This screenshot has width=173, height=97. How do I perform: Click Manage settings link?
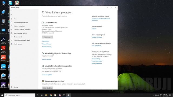[x=46, y=60]
